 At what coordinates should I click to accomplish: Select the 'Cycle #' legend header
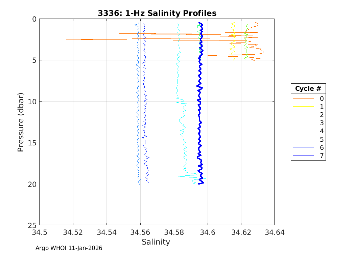pyautogui.click(x=308, y=89)
